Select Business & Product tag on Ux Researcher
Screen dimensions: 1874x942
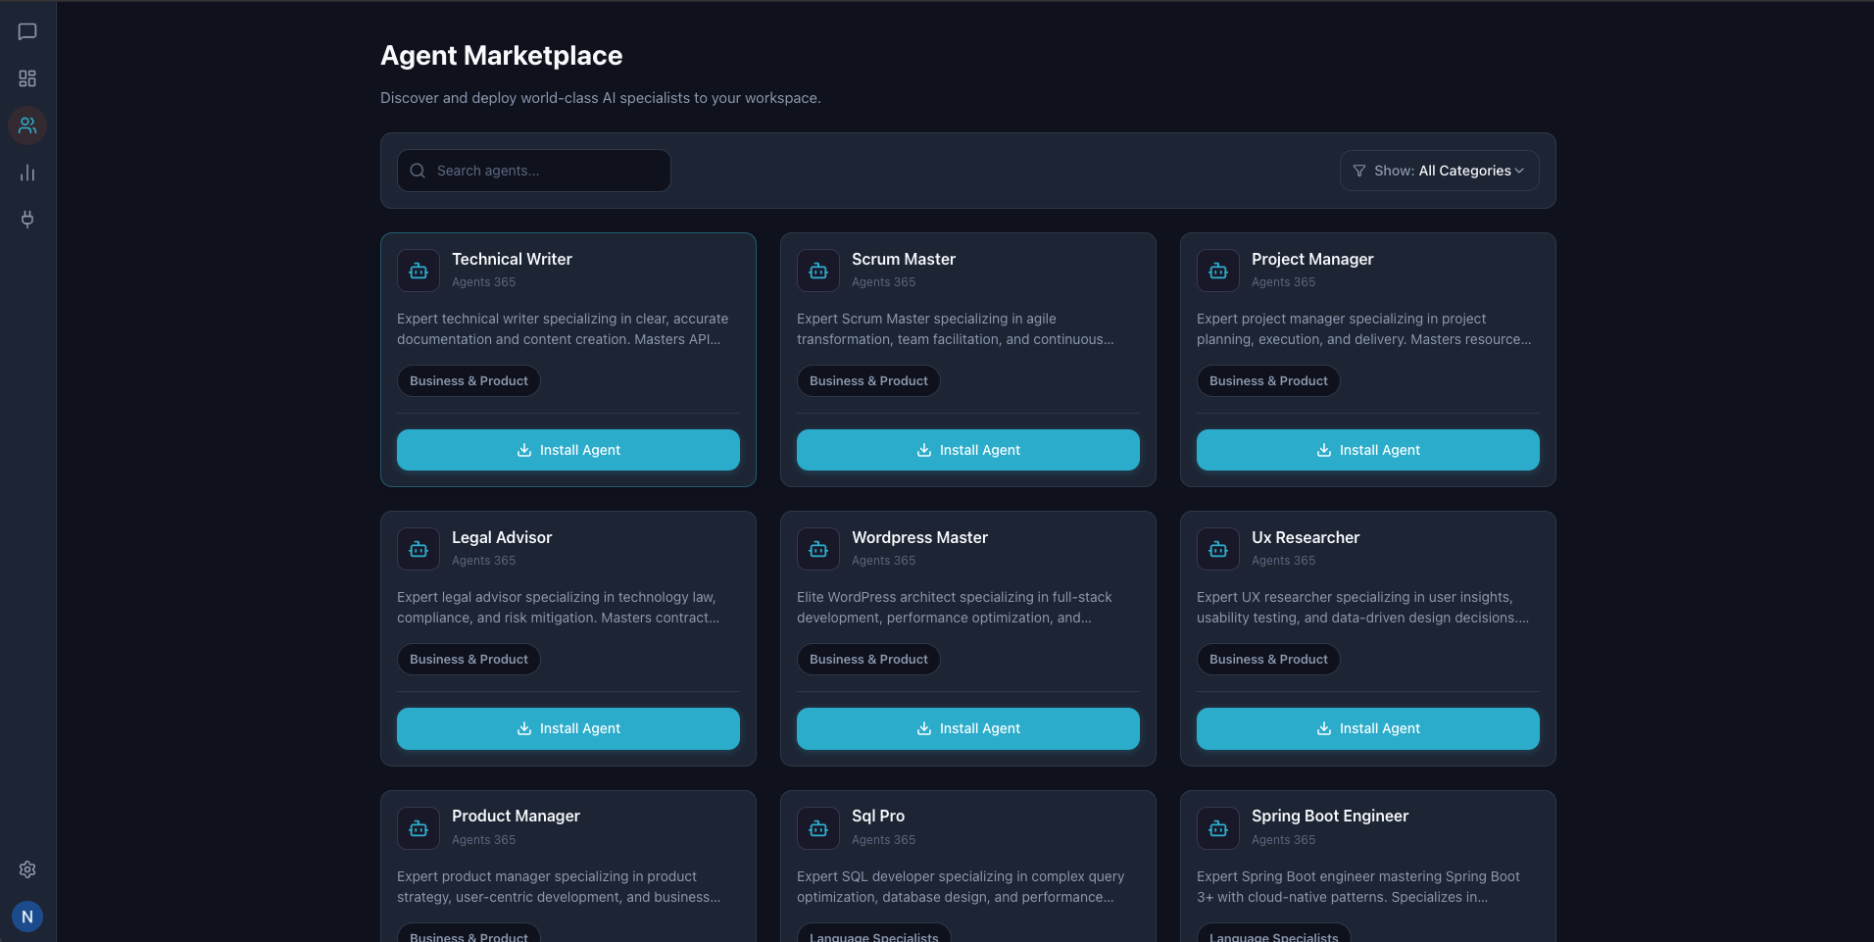(x=1267, y=659)
